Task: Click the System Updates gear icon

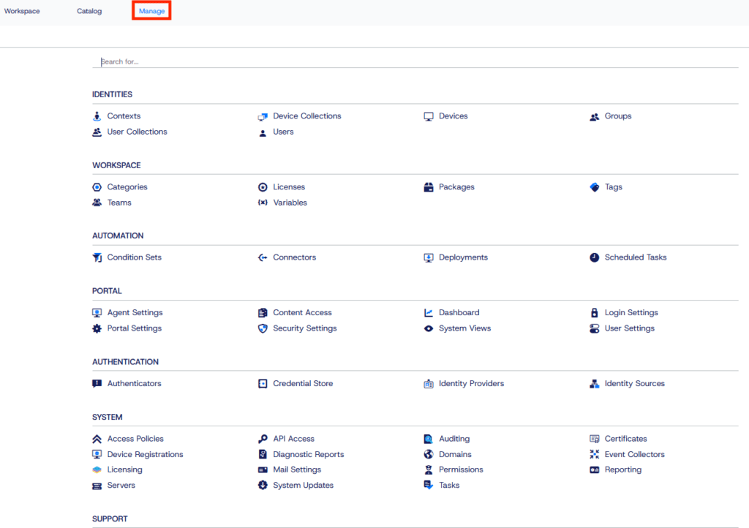Action: coord(263,485)
